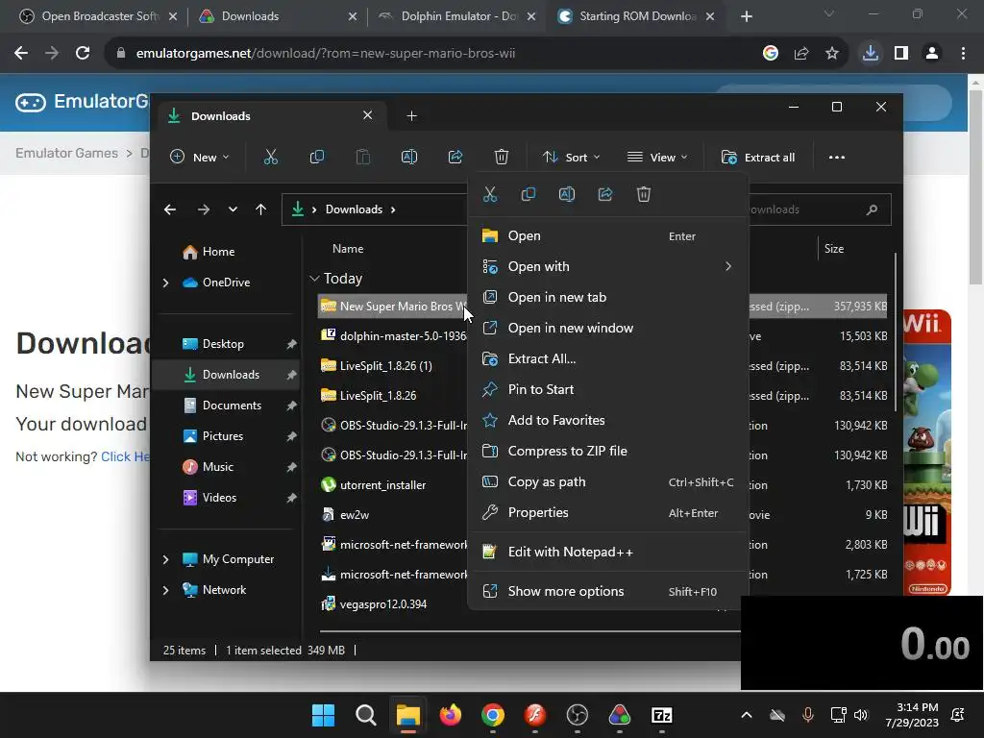Click Share icon in Explorer toolbar

point(455,157)
